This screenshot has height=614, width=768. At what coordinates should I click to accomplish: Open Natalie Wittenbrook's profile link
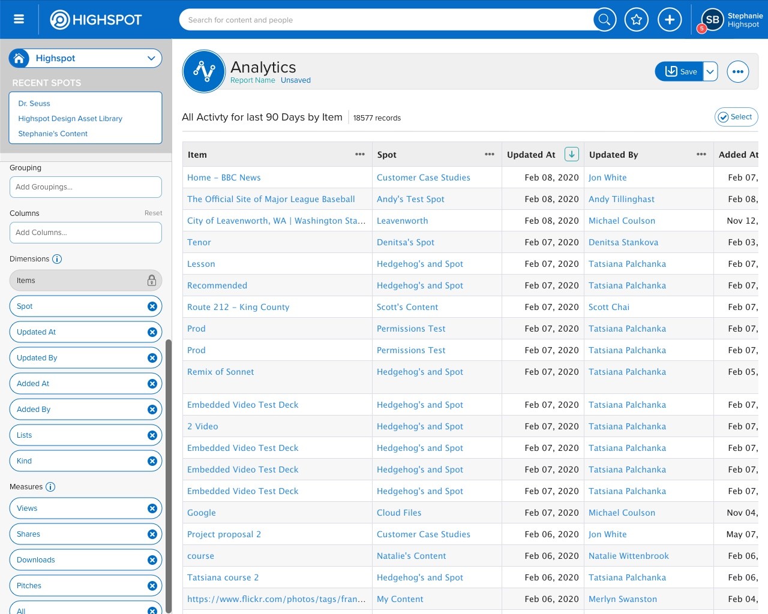tap(629, 556)
